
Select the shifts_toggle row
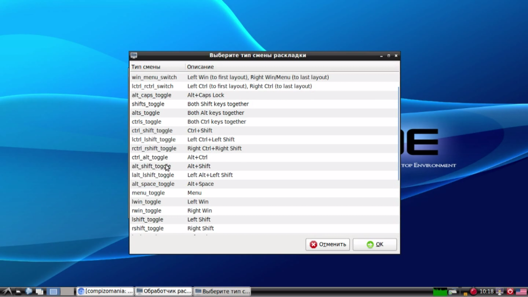[x=264, y=104]
